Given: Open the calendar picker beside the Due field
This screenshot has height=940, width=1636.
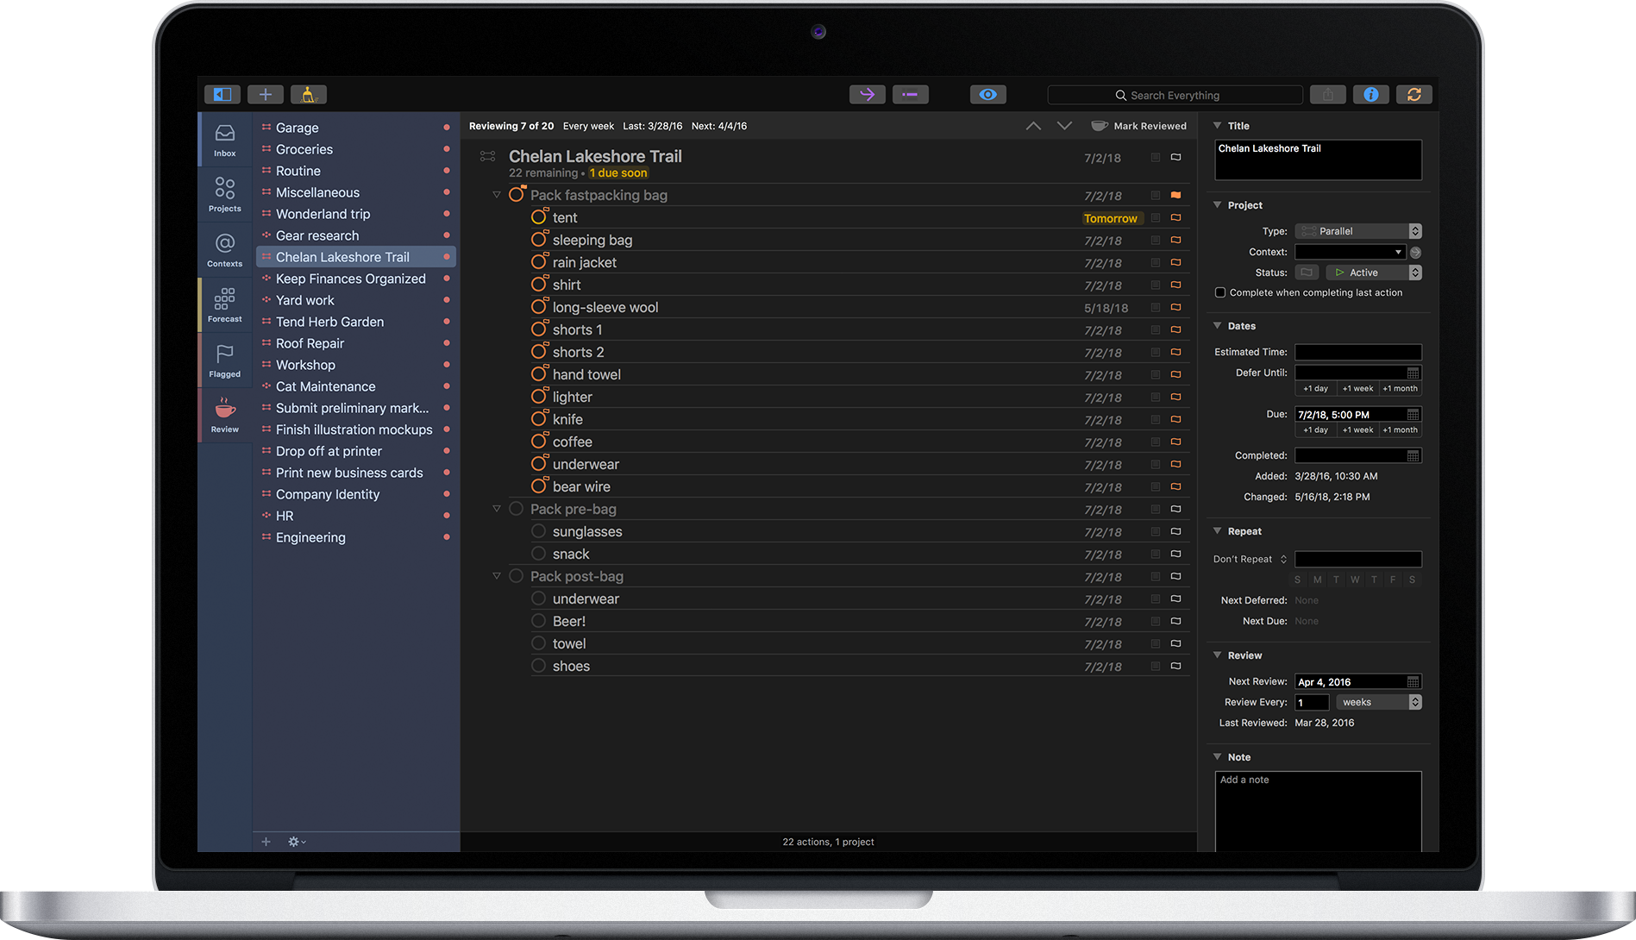Looking at the screenshot, I should coord(1413,414).
